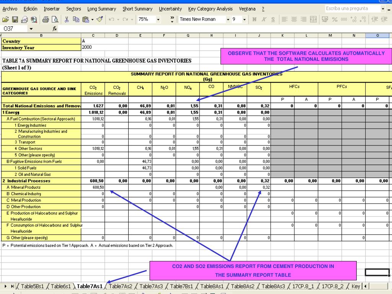Open the Undo history dropdown arrow
This screenshot has width=392, height=294.
pyautogui.click(x=118, y=19)
